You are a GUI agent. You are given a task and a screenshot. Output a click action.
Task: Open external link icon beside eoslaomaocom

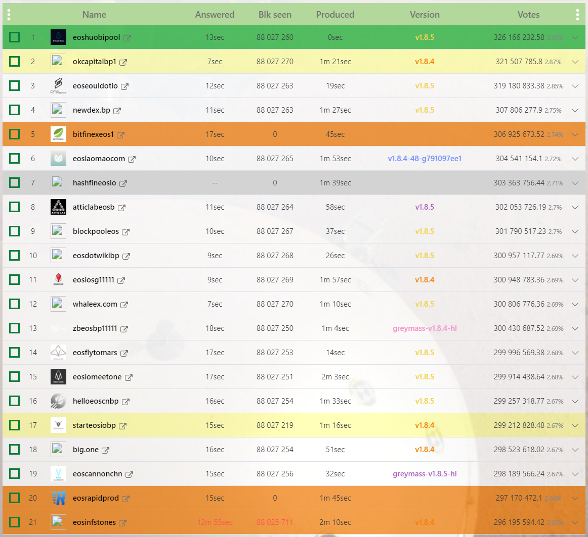click(132, 159)
